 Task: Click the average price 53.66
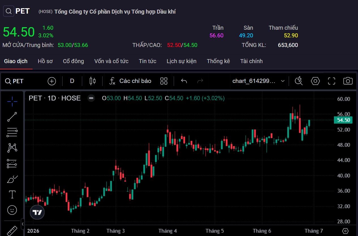(81, 45)
